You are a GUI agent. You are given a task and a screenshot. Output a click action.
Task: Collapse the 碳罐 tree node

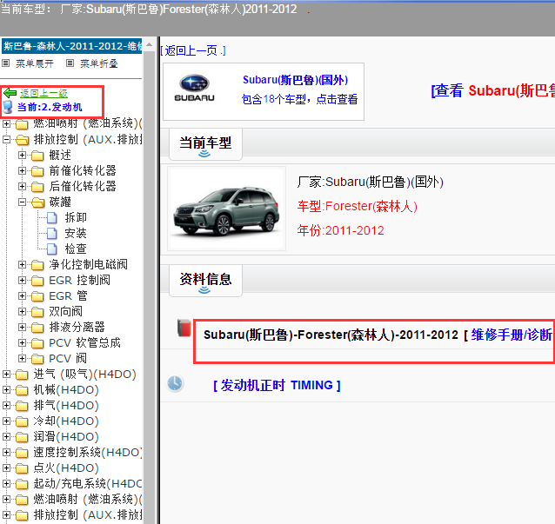(22, 202)
